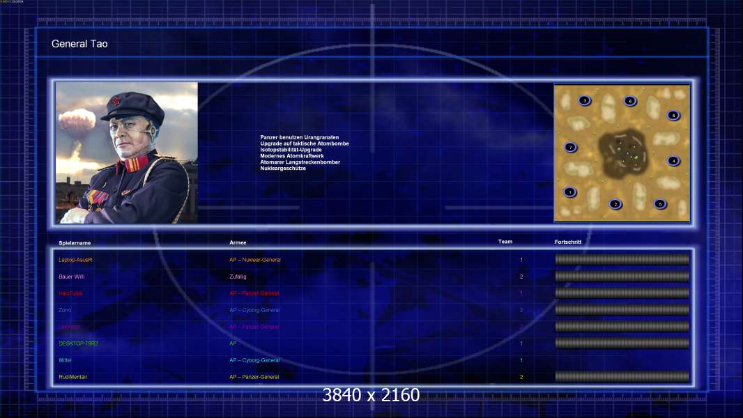Click team number of Mittel
Image resolution: width=743 pixels, height=418 pixels.
pos(521,360)
